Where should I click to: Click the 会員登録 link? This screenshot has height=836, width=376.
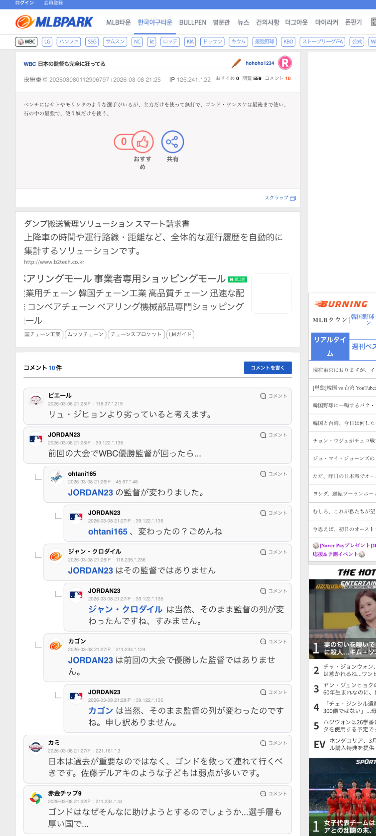[53, 3]
